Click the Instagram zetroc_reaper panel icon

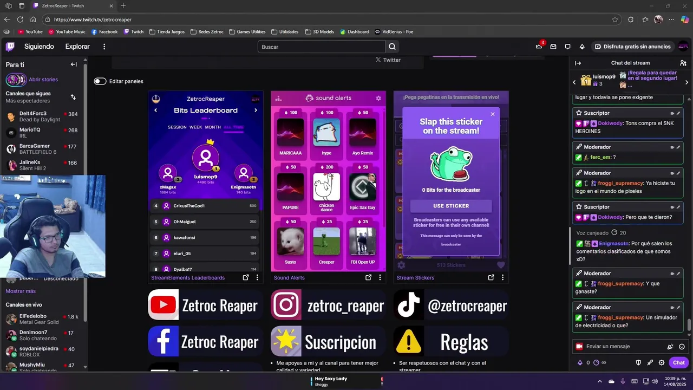[x=286, y=305]
